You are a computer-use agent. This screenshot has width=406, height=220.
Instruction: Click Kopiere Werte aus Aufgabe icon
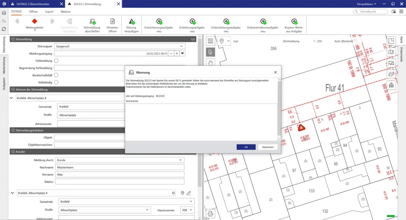pos(294,22)
